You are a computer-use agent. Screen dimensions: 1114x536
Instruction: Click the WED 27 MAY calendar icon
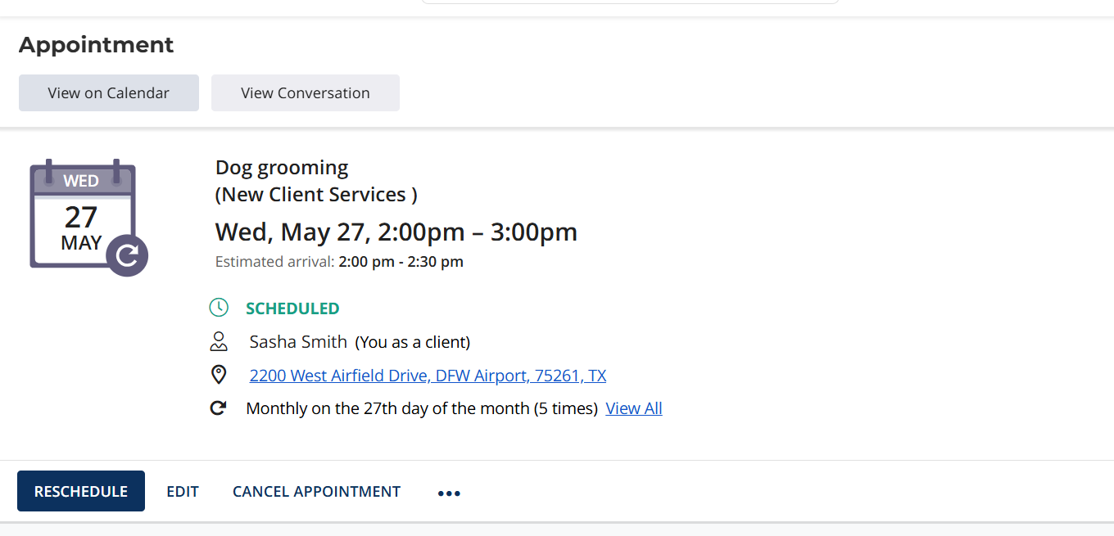point(83,214)
